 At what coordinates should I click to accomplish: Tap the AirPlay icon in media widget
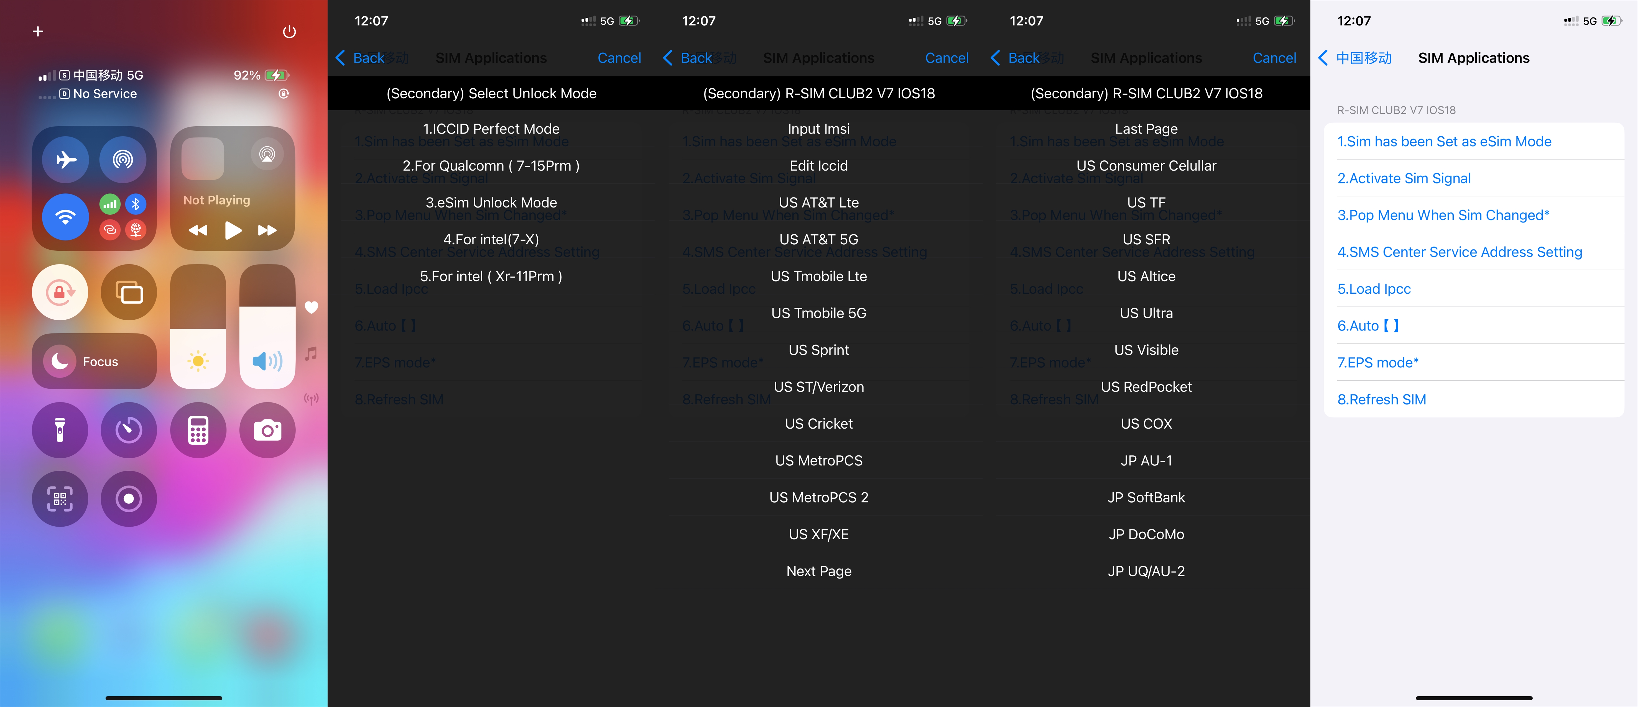pos(267,154)
